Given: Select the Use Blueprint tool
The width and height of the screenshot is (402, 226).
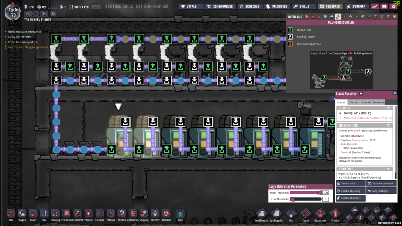Looking at the screenshot, I should coord(276,215).
